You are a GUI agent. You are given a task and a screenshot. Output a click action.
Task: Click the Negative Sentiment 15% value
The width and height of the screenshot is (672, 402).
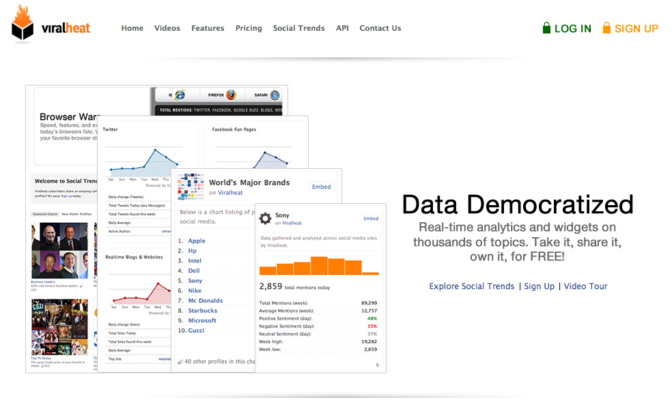coord(372,326)
